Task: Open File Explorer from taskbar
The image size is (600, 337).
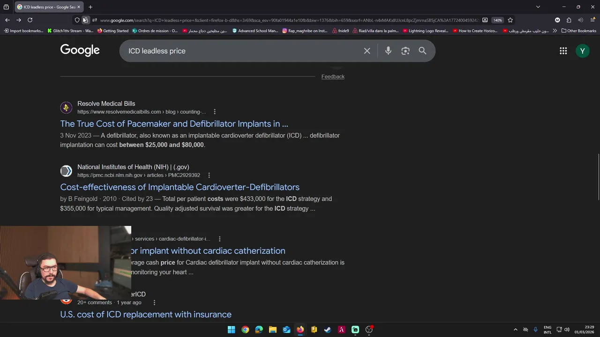Action: coord(273,330)
